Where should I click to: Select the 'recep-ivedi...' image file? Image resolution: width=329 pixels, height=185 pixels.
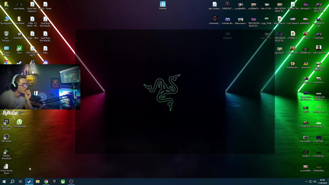(x=293, y=50)
